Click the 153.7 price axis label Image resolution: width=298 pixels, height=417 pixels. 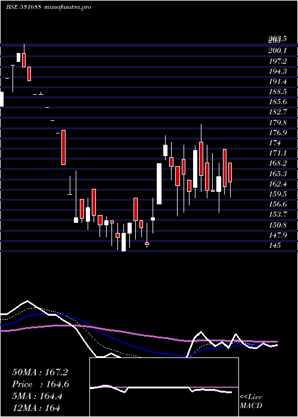click(x=278, y=214)
